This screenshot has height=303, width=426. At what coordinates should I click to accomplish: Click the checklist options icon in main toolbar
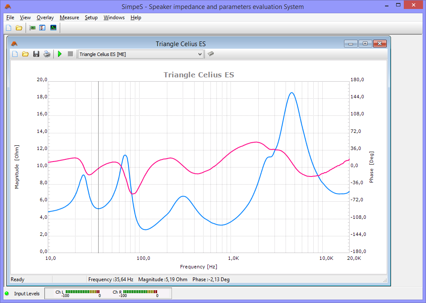click(x=42, y=28)
